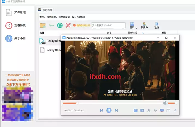Go back with the green arrow
Image resolution: width=195 pixels, height=127 pixels.
(51, 25)
